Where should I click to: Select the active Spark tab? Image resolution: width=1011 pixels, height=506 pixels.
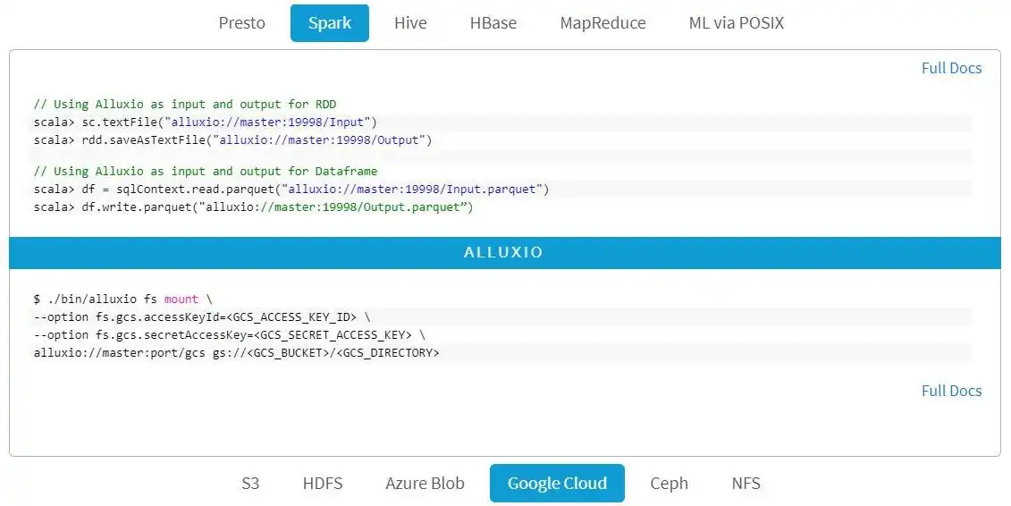click(330, 23)
